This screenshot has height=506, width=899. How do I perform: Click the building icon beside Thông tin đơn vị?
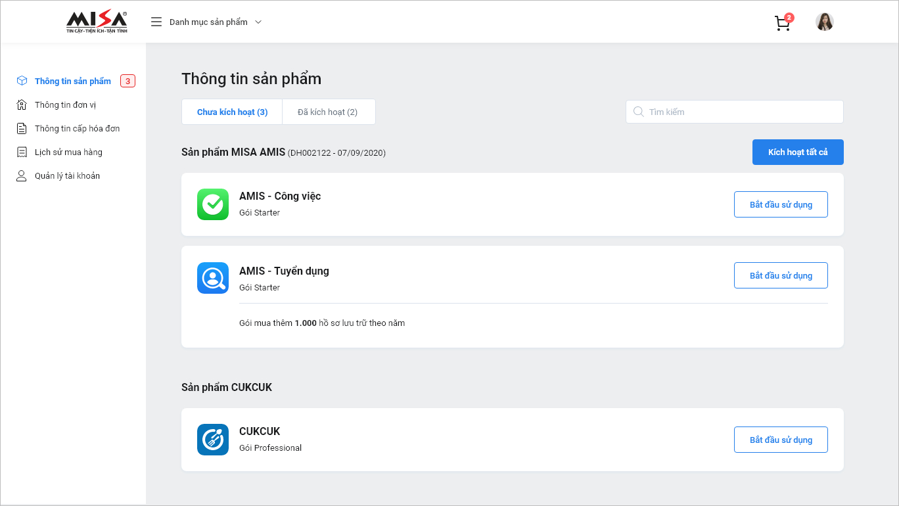pos(22,104)
